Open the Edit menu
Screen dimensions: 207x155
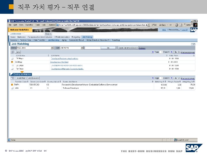(x=15, y=25)
